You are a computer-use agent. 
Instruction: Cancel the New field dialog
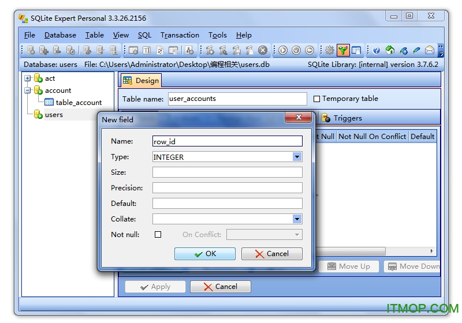tap(271, 254)
